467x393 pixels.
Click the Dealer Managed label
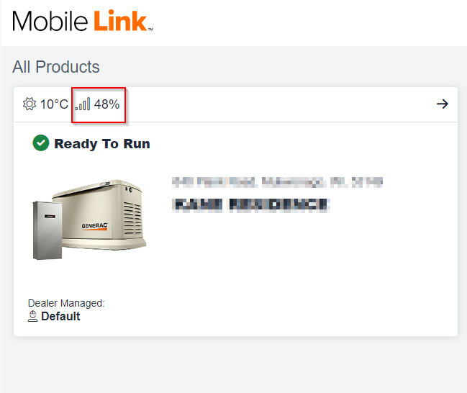[66, 303]
